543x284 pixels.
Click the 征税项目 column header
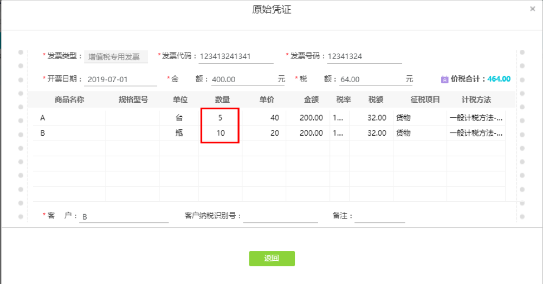425,100
